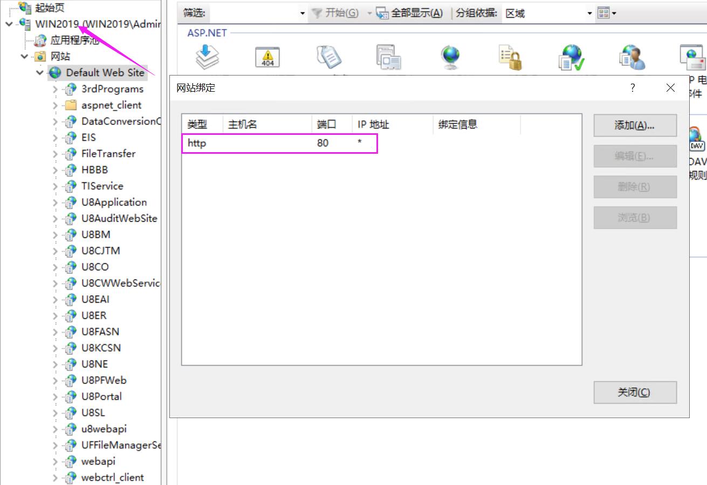Screen dimensions: 707x485
Task: Open the .NET Trust Levels globe-with-checkmark icon
Action: tap(571, 57)
